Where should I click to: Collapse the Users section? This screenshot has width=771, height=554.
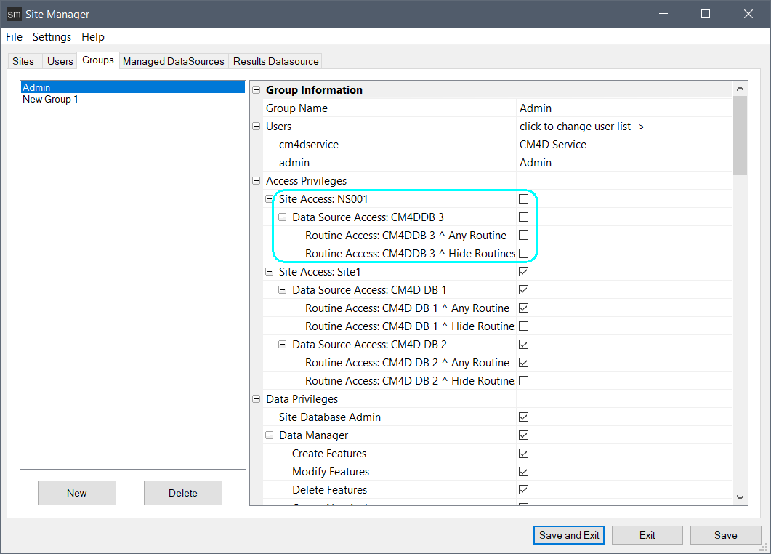pyautogui.click(x=256, y=127)
